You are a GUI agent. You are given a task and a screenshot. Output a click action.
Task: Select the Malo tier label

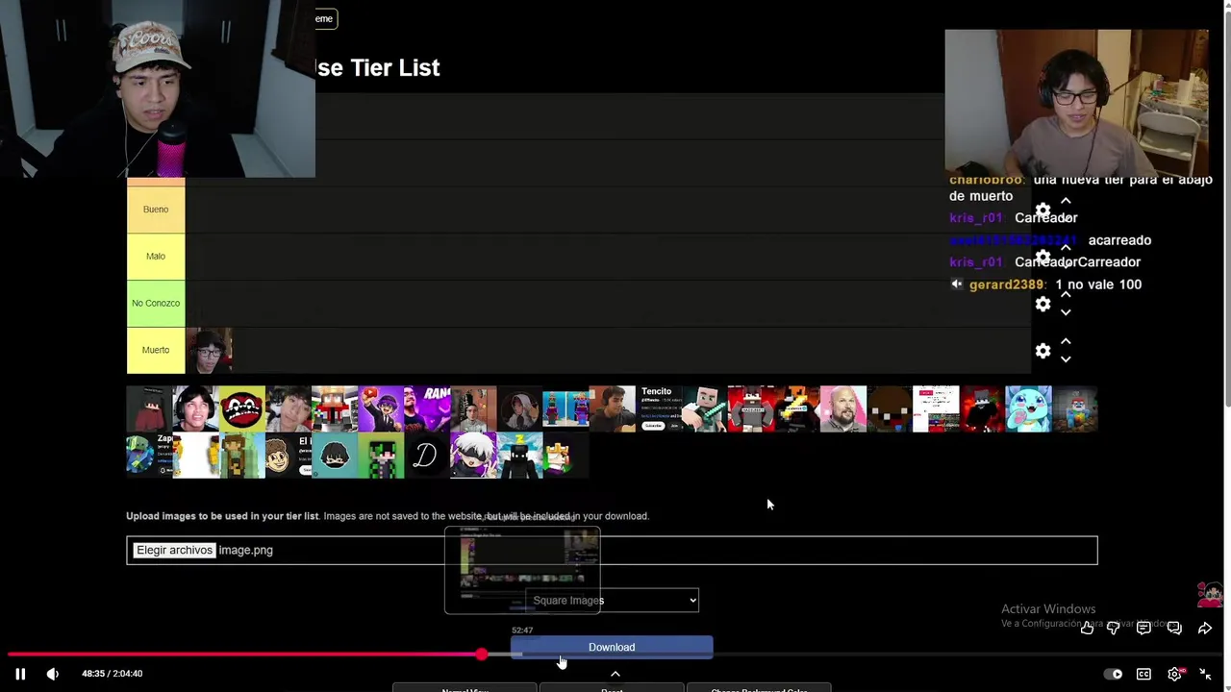(156, 257)
